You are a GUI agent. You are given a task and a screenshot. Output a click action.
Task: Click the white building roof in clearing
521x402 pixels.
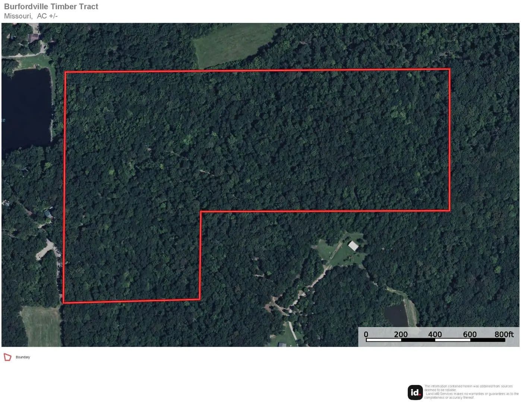[353, 246]
